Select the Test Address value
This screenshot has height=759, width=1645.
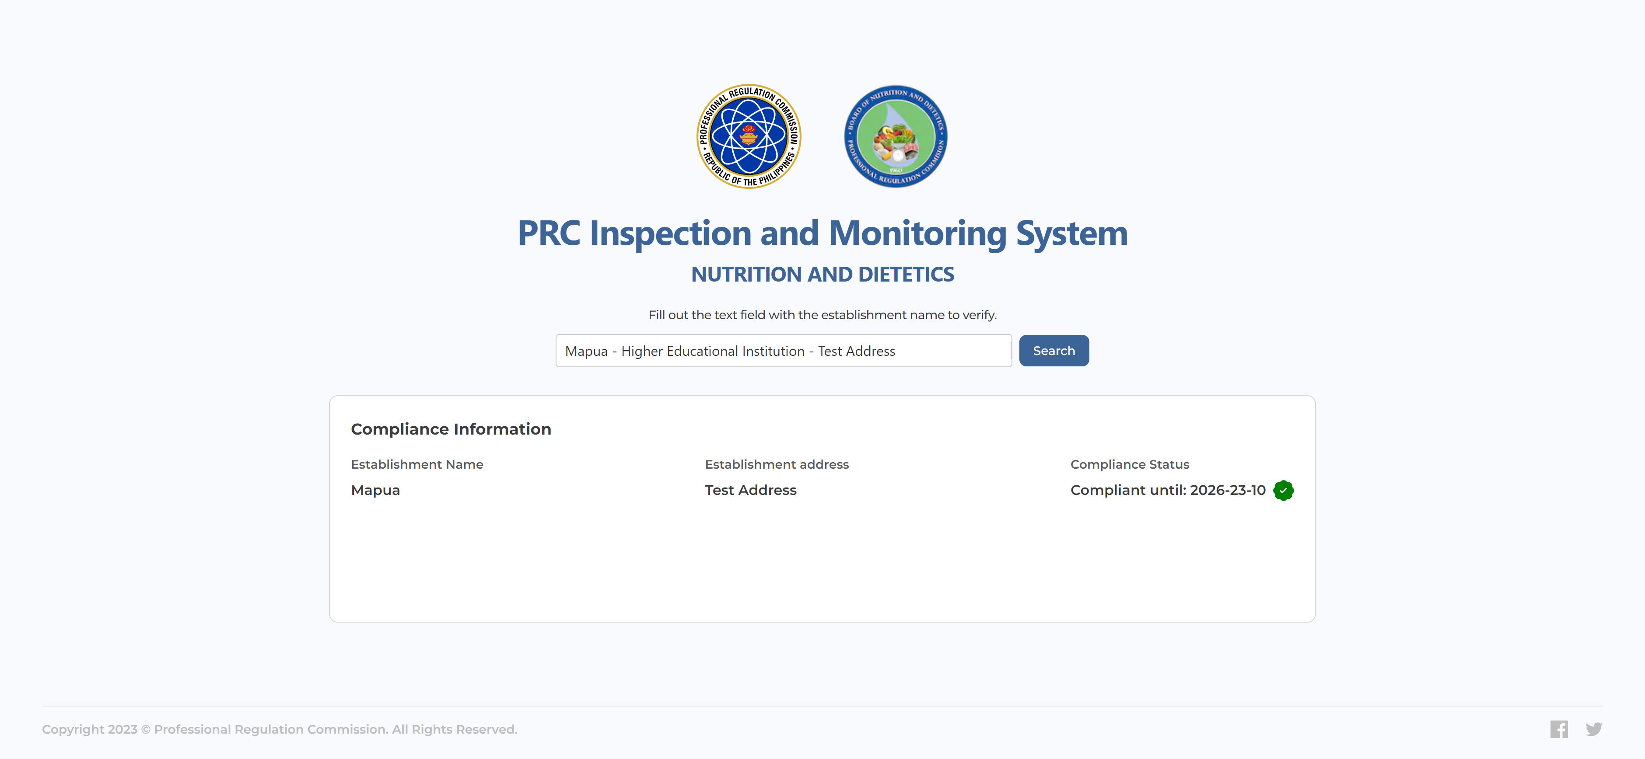[x=750, y=490]
